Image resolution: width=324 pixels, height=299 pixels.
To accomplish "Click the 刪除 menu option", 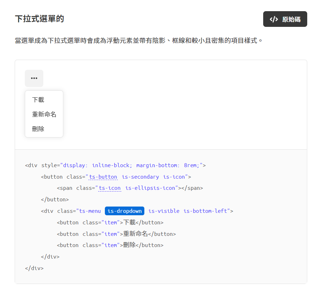I will 38,129.
